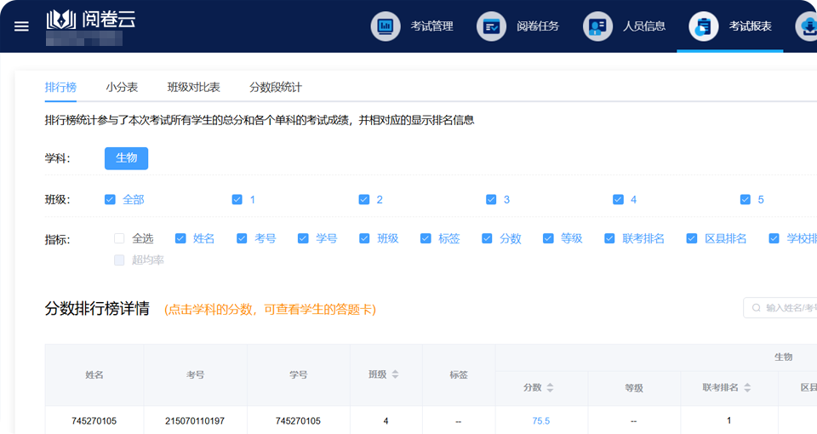Click the 等级 column header
Image resolution: width=817 pixels, height=434 pixels.
[x=634, y=388]
